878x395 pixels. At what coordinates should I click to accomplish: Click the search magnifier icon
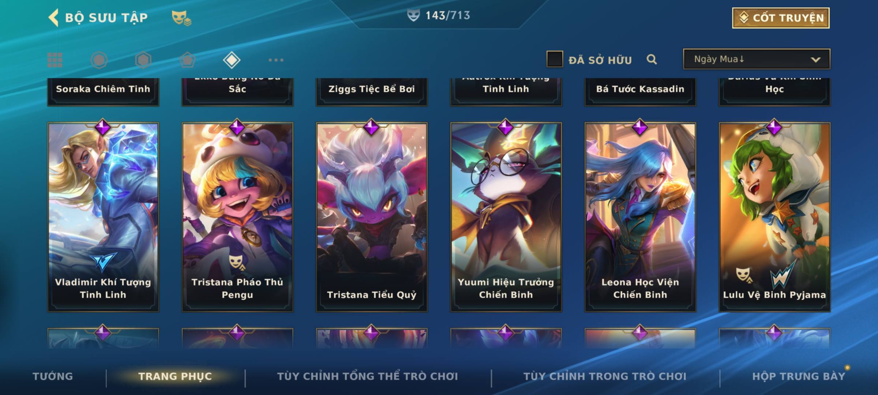pos(652,59)
